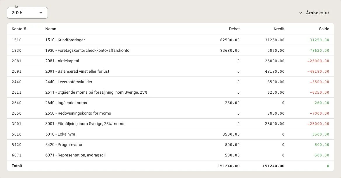Screen dimensions: 341x178
Task: Select the 2440 - Leverantörsskulder row name
Action: pyautogui.click(x=69, y=82)
